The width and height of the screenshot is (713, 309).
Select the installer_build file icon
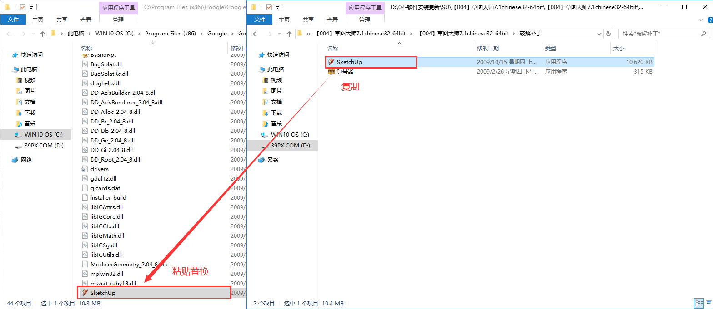click(85, 197)
